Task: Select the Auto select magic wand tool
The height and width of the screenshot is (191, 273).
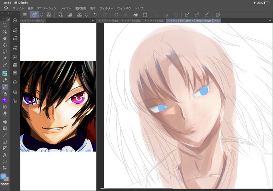Action: click(x=5, y=58)
